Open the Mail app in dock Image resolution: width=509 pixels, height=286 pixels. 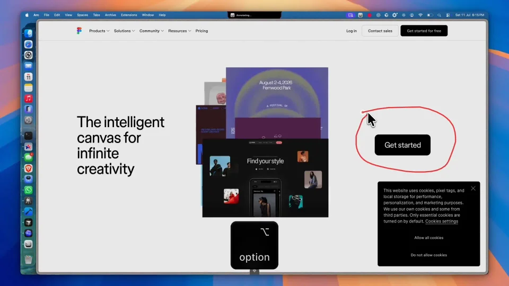click(x=28, y=66)
